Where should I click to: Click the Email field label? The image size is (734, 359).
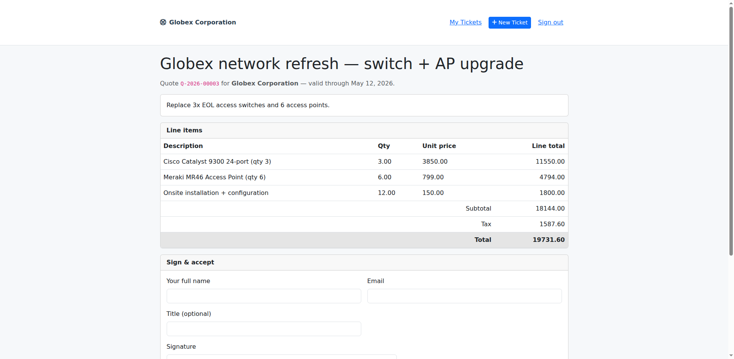click(376, 281)
